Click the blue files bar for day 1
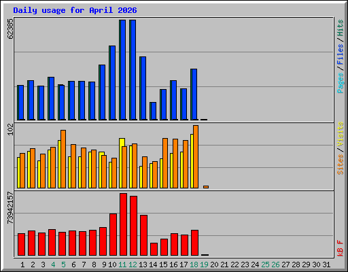This screenshot has width=348, height=272. [21, 103]
